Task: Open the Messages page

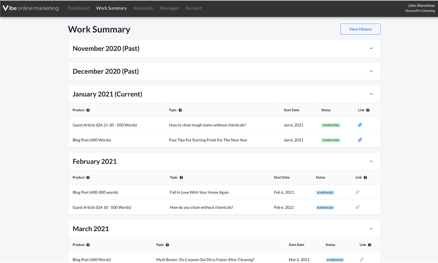Action: 169,8
